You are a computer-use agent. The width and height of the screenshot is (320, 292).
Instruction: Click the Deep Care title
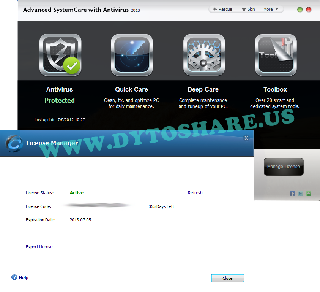[x=203, y=90]
